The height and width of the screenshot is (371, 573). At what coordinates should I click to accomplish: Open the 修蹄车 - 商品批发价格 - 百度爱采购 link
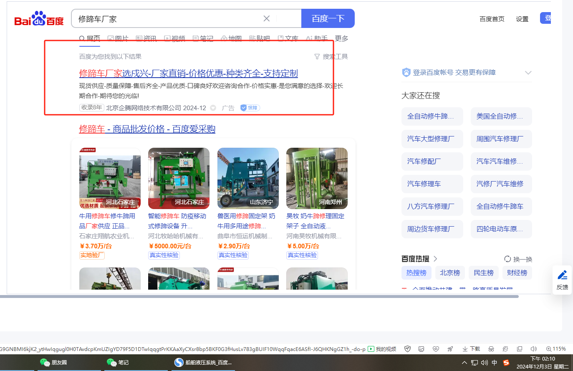(x=147, y=129)
